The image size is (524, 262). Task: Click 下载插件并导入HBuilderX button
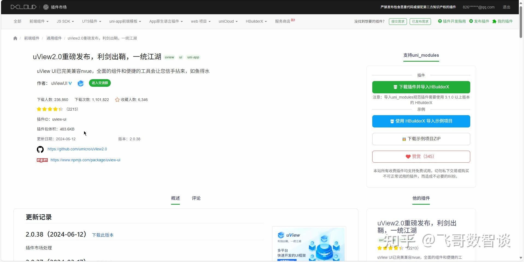tap(421, 87)
